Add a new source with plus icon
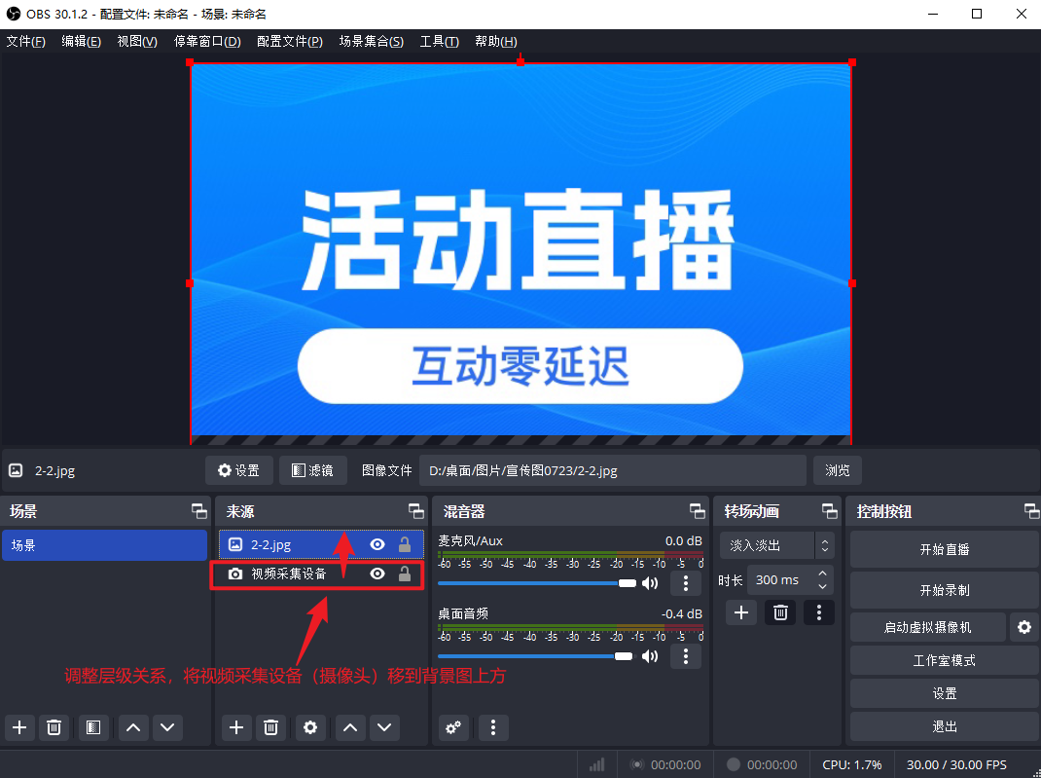Viewport: 1041px width, 778px height. pyautogui.click(x=235, y=726)
